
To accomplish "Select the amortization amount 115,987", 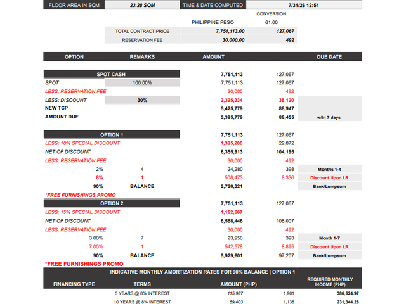I will tap(235, 293).
